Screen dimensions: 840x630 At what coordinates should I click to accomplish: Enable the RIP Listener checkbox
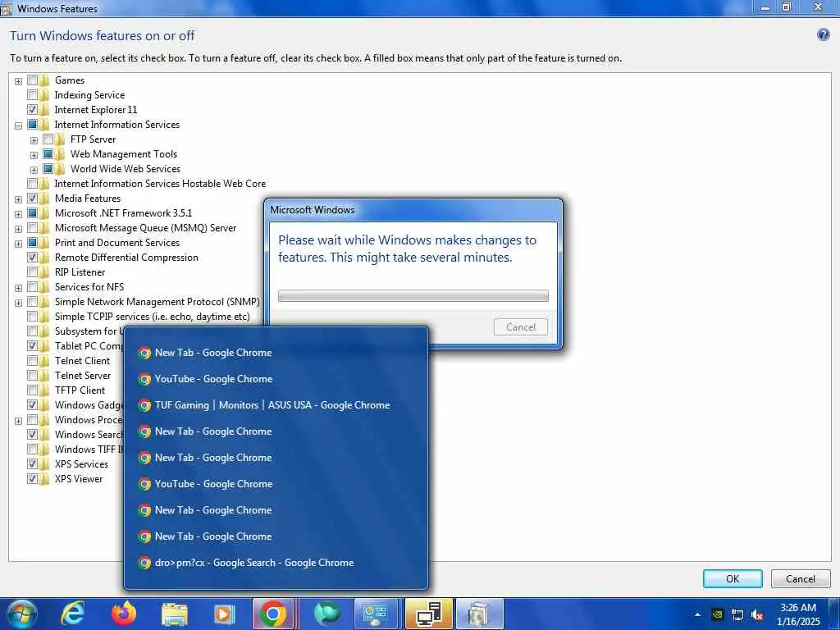32,272
